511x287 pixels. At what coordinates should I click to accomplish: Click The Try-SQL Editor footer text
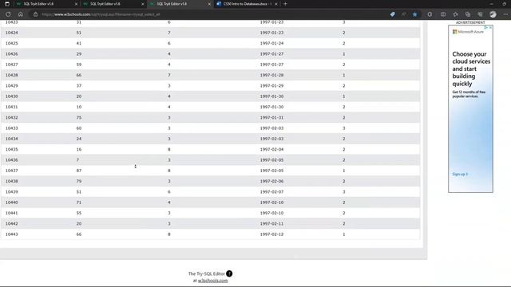point(207,273)
